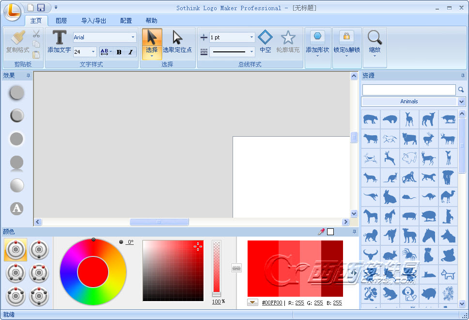Select the right color scheme in bottom row
469x320 pixels.
point(39,296)
